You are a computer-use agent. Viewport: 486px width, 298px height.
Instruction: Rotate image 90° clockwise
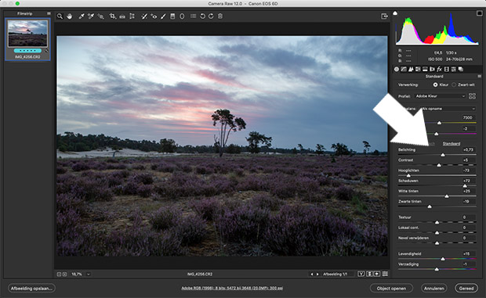coord(211,16)
